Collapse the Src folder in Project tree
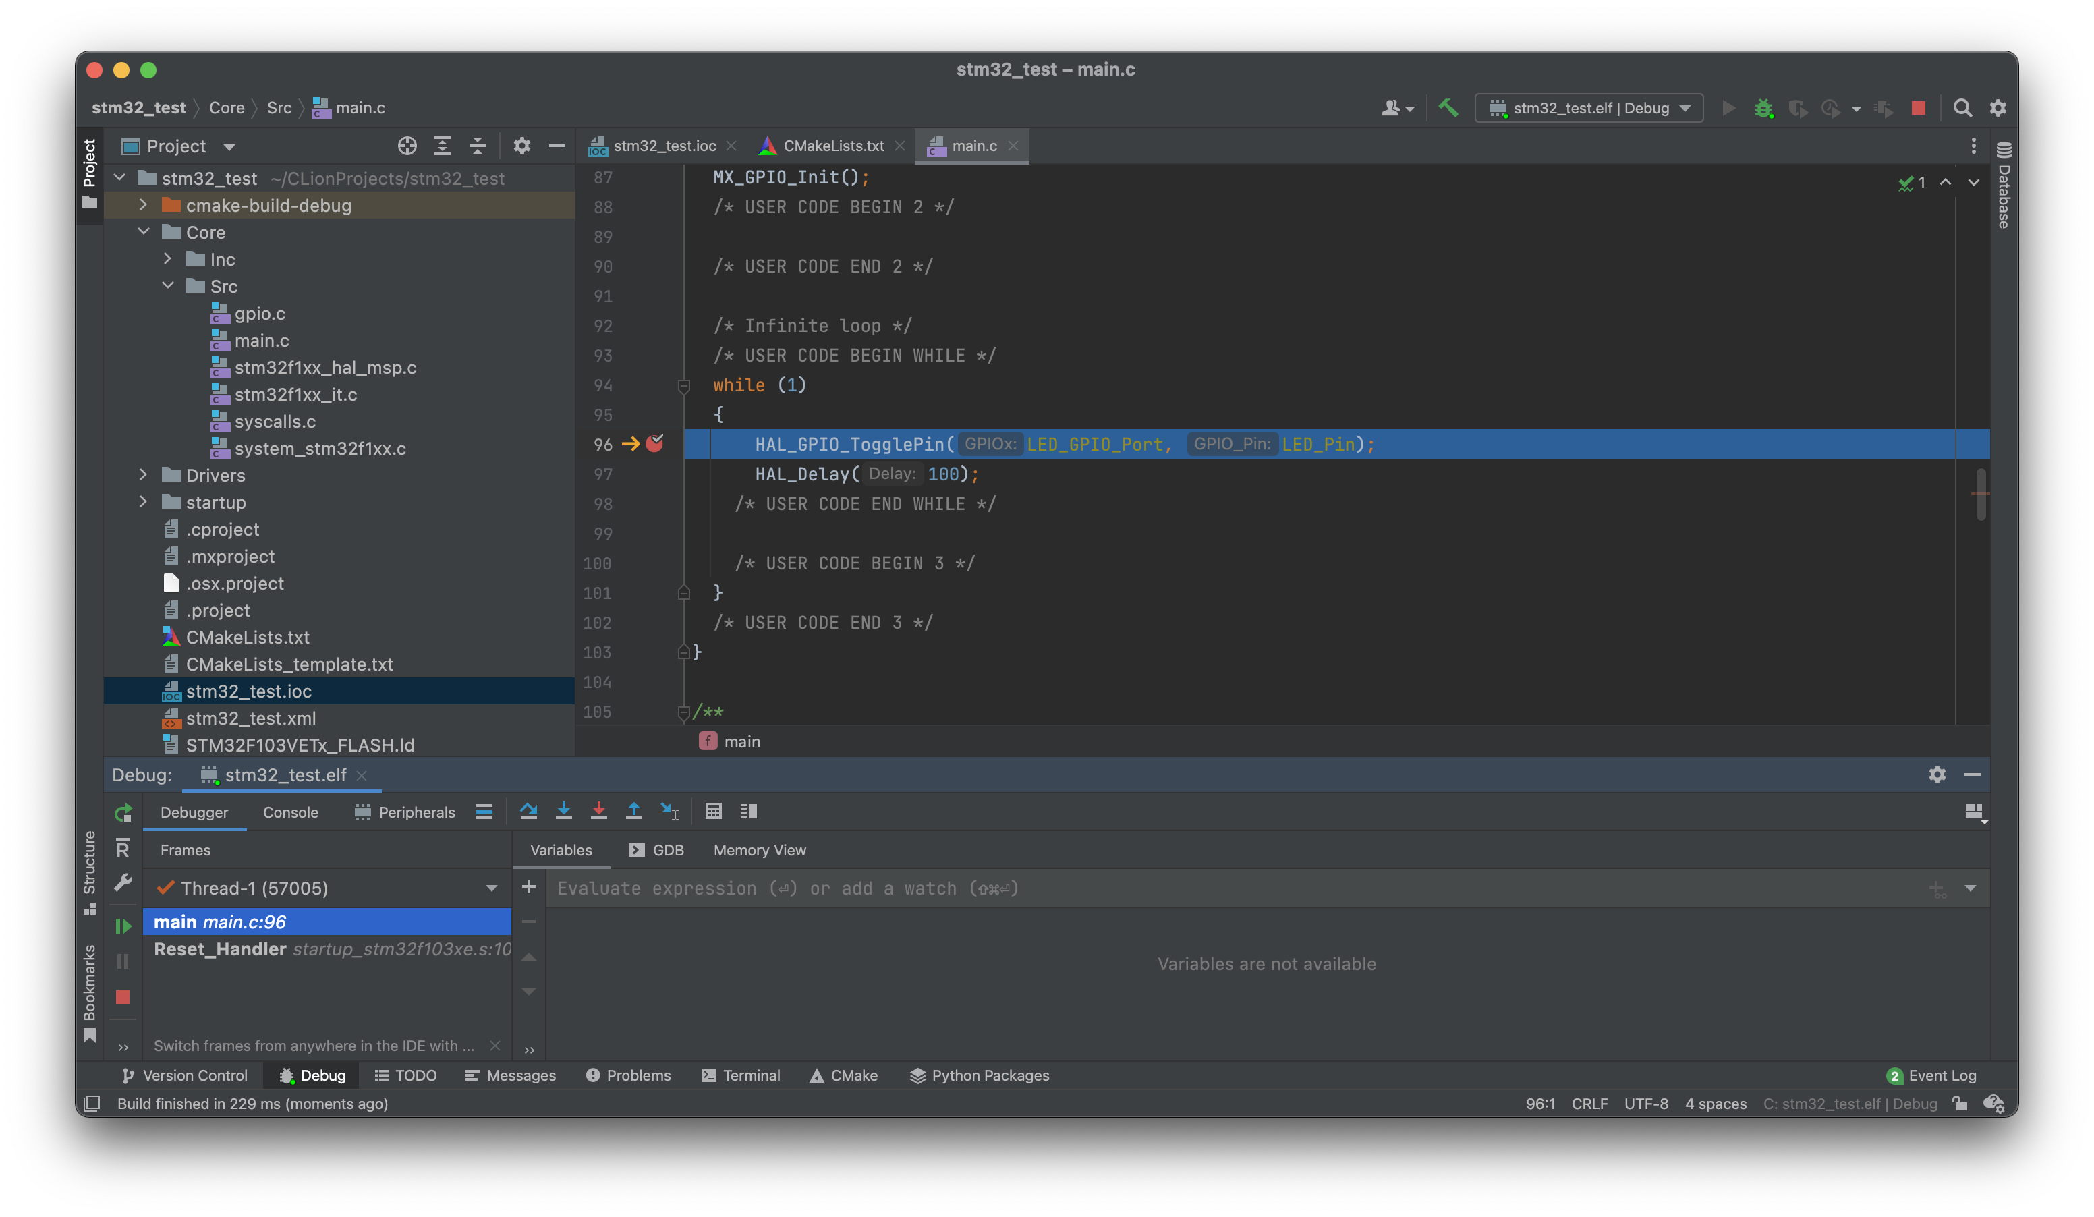 (x=169, y=286)
